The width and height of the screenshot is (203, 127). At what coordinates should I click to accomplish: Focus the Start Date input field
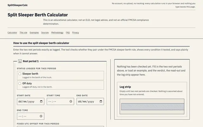(x=30, y=101)
